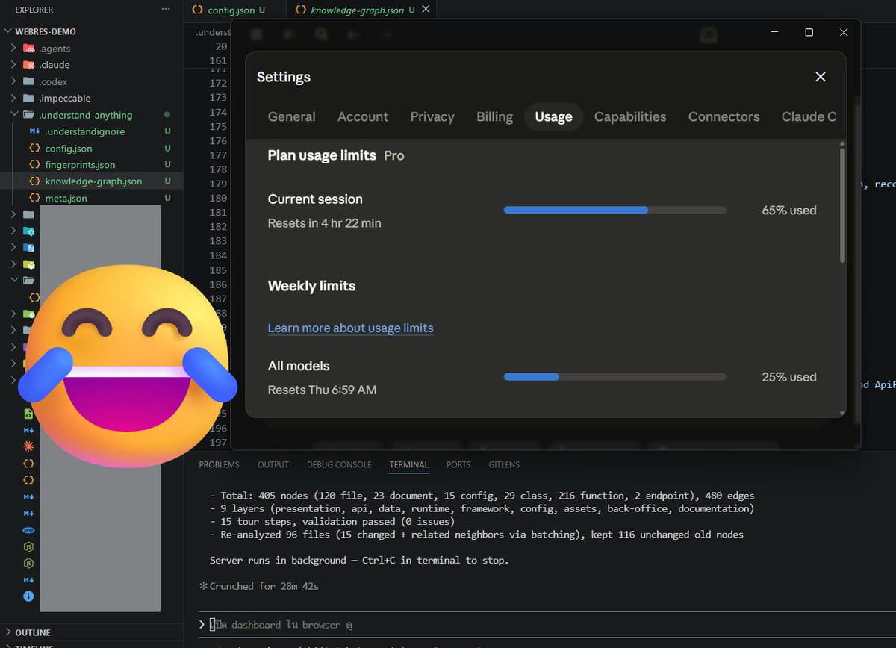896x648 pixels.
Task: Follow Learn more about usage limits link
Action: tap(351, 328)
